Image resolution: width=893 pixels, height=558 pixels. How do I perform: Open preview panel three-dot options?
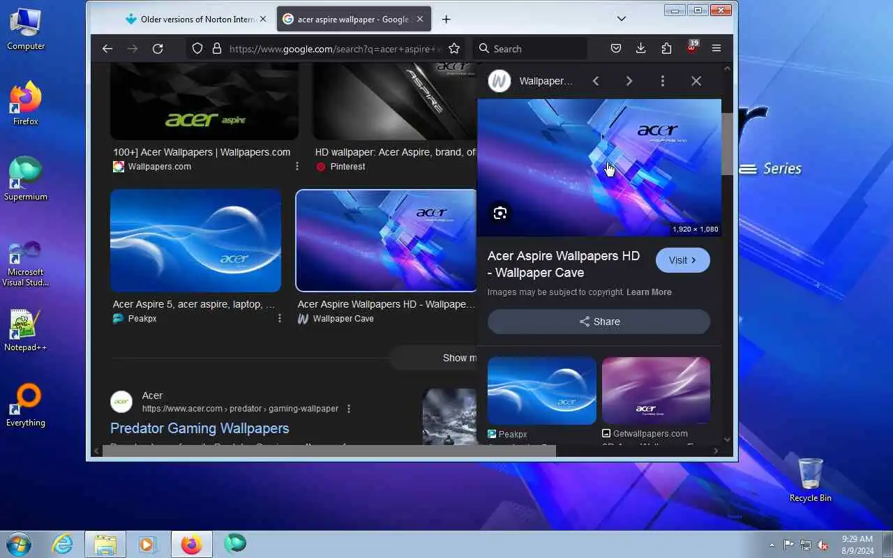pos(663,81)
